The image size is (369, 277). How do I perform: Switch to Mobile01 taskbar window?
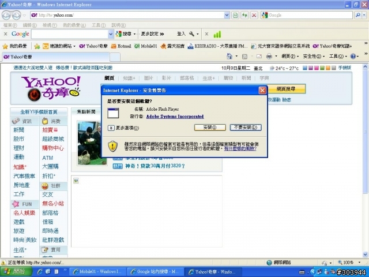point(97,272)
